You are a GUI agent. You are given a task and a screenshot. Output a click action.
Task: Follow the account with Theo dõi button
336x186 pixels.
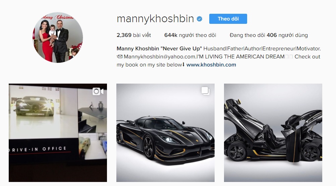click(x=228, y=19)
